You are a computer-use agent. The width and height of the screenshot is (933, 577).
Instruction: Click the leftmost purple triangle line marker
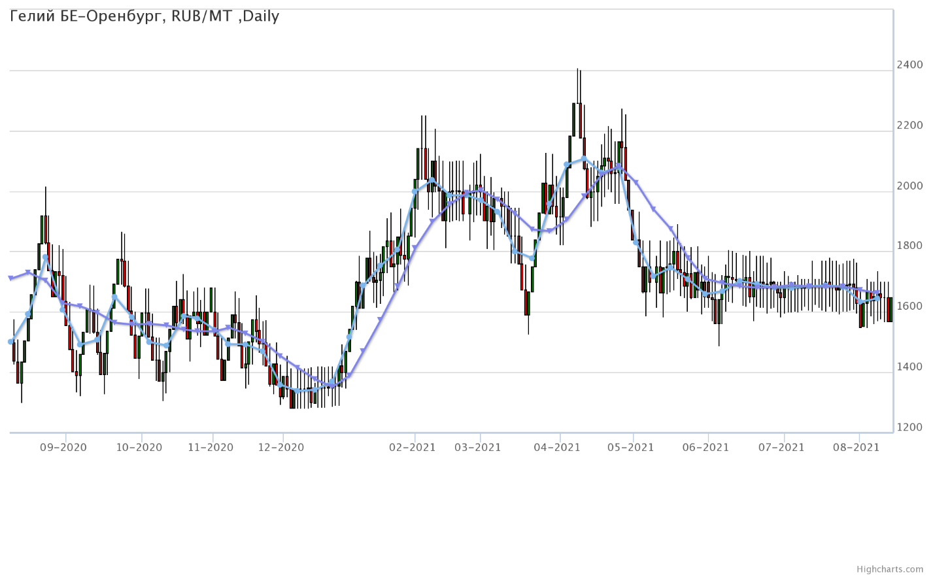click(x=10, y=278)
